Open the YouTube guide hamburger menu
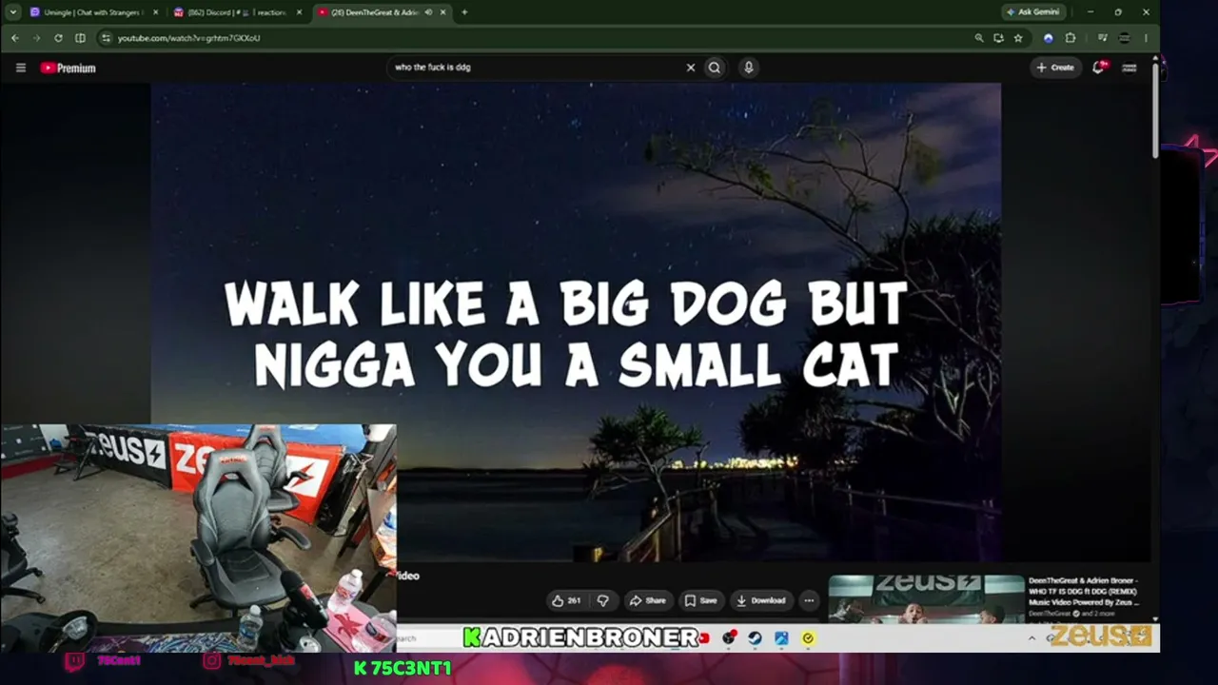 tap(20, 68)
